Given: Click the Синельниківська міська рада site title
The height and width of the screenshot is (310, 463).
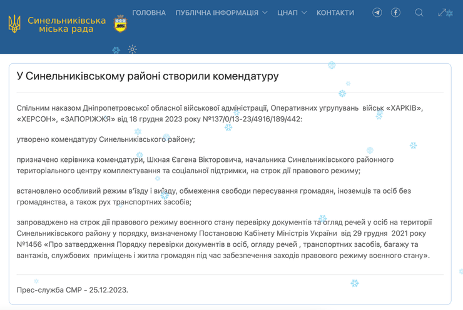Looking at the screenshot, I should click(66, 24).
